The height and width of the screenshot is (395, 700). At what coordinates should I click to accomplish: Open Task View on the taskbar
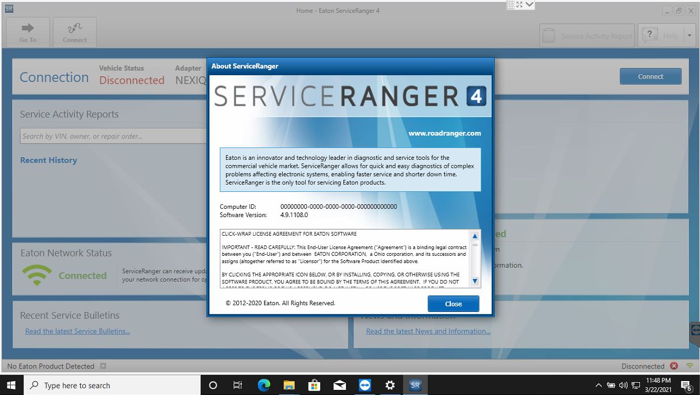tap(237, 385)
